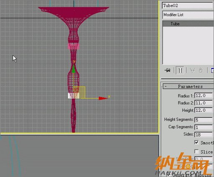
Task: Toggle the Show End Result icon
Action: tap(180, 70)
